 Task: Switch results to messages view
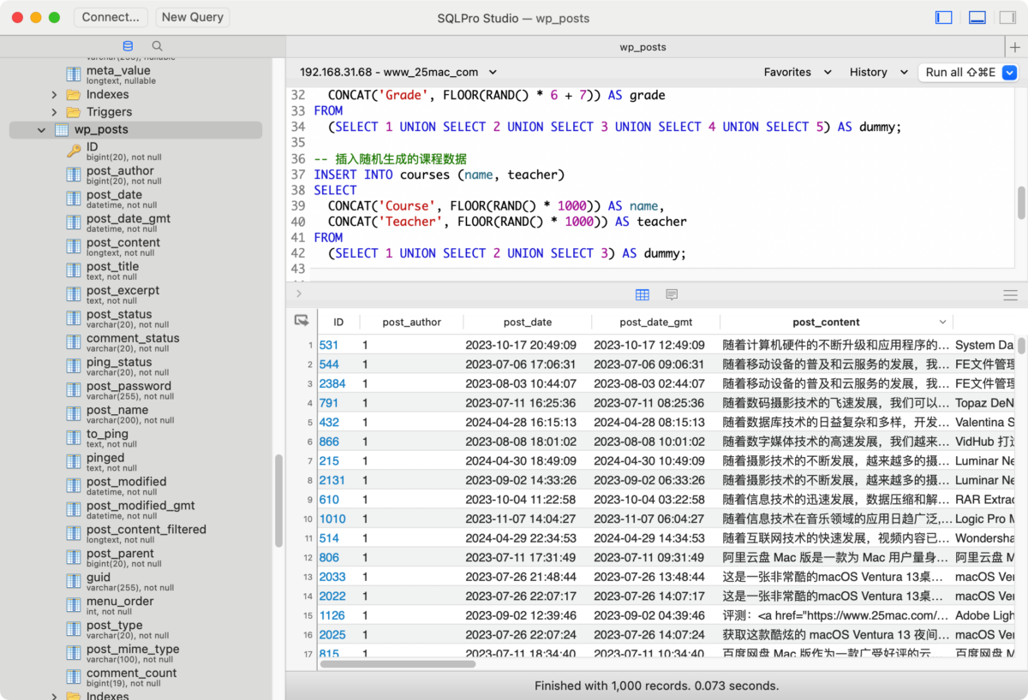click(672, 294)
